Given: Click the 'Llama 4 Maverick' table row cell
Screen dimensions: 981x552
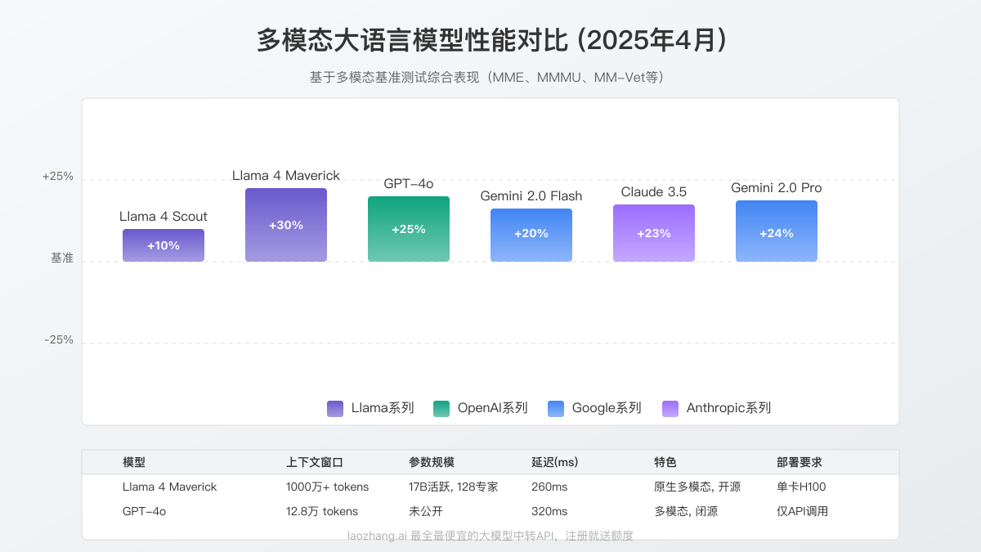Looking at the screenshot, I should [170, 487].
